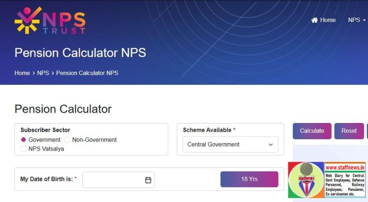
Task: Click NPS in the breadcrumb trail
Action: click(43, 73)
